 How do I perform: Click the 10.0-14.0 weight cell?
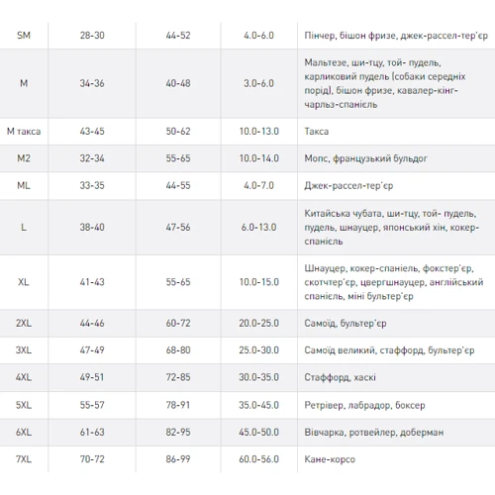tap(259, 158)
